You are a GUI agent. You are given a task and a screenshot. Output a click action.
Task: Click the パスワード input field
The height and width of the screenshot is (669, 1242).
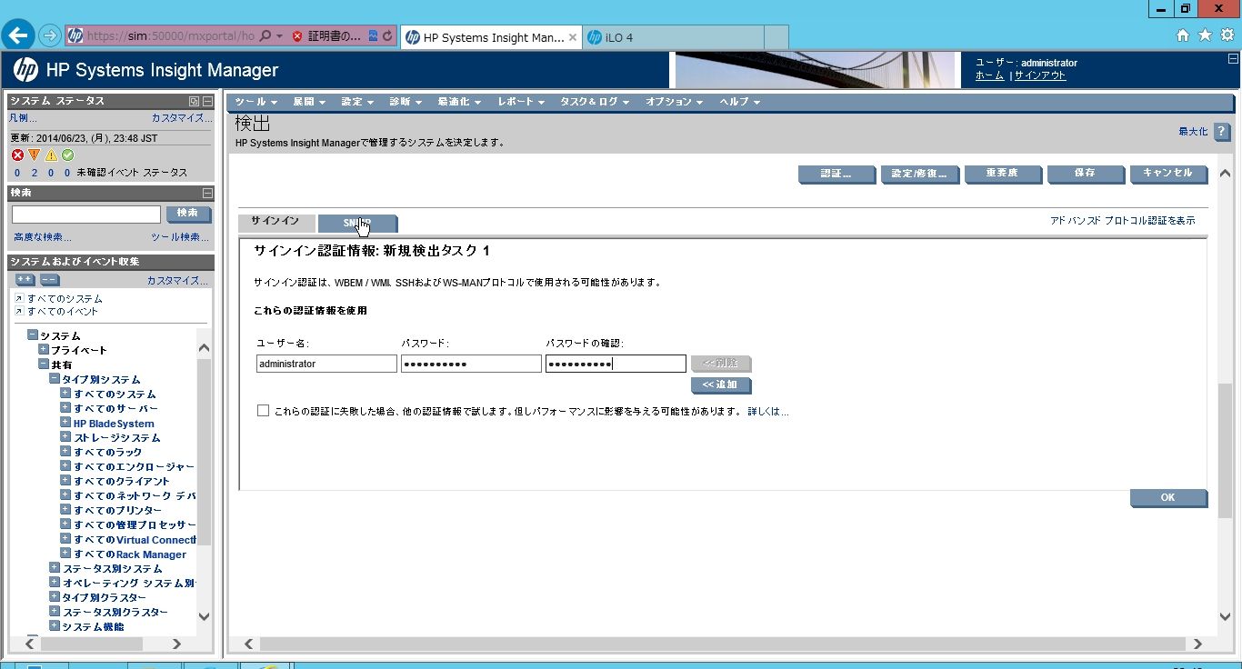point(471,364)
